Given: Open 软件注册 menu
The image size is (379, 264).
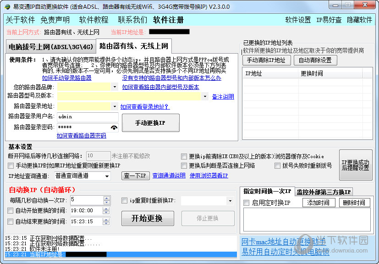Looking at the screenshot, I should click(169, 20).
